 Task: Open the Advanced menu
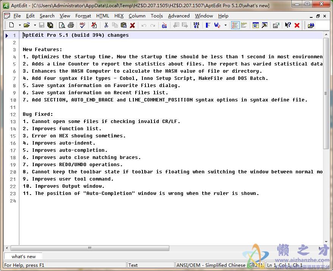(179, 16)
